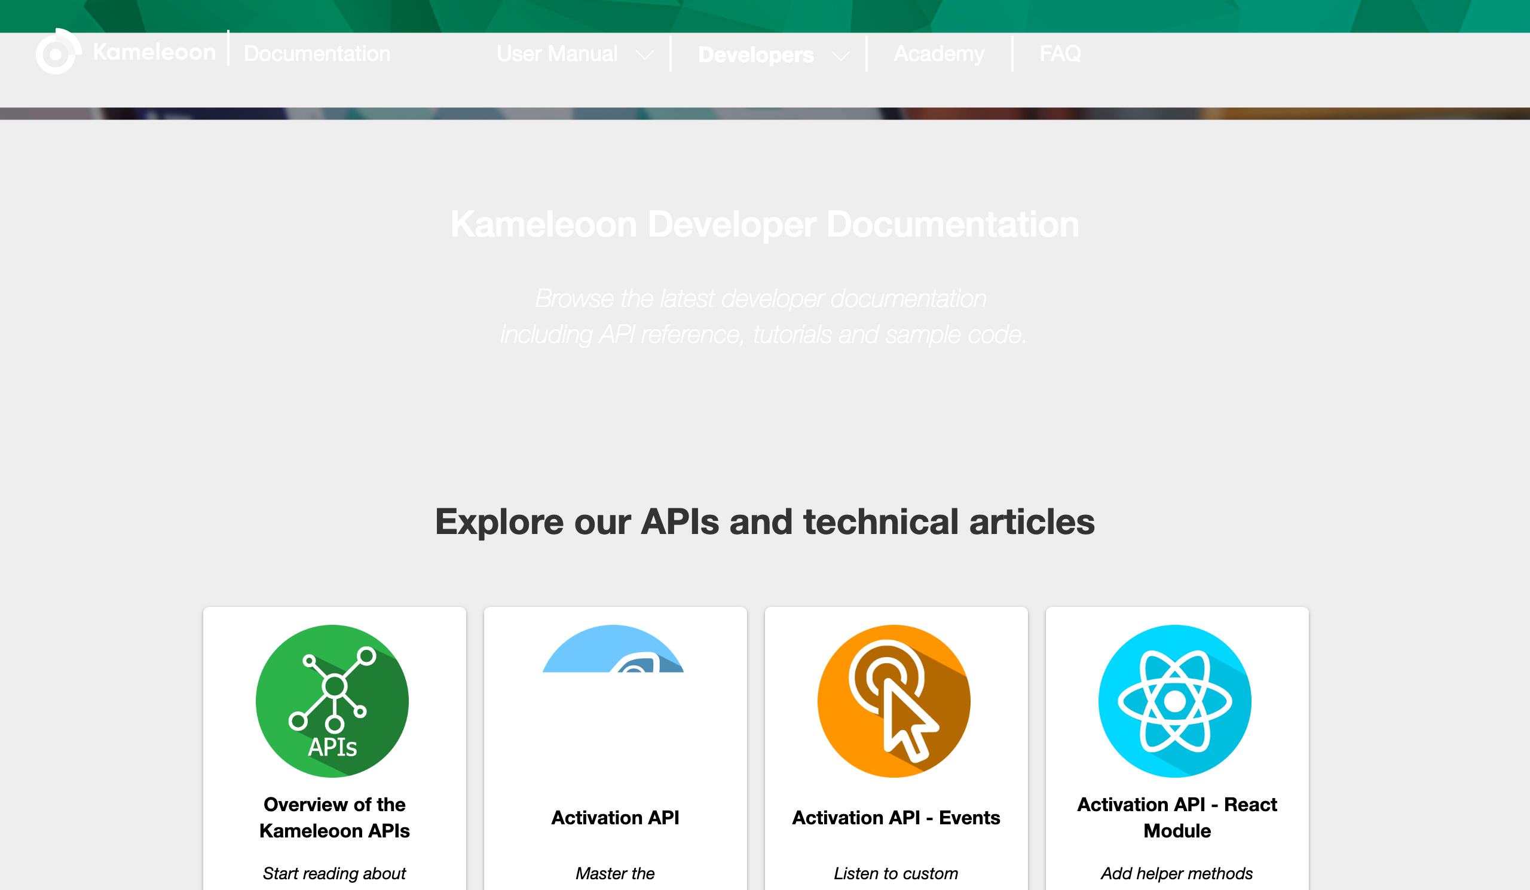Open Activation API - Events title
Image resolution: width=1530 pixels, height=890 pixels.
pyautogui.click(x=896, y=818)
